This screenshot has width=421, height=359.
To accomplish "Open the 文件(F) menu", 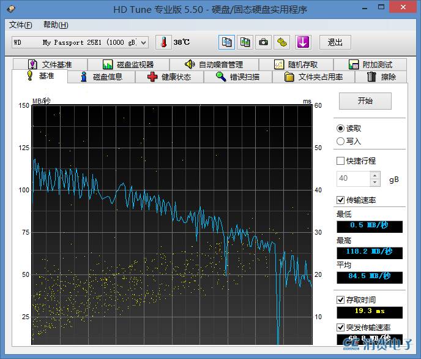I will [21, 25].
